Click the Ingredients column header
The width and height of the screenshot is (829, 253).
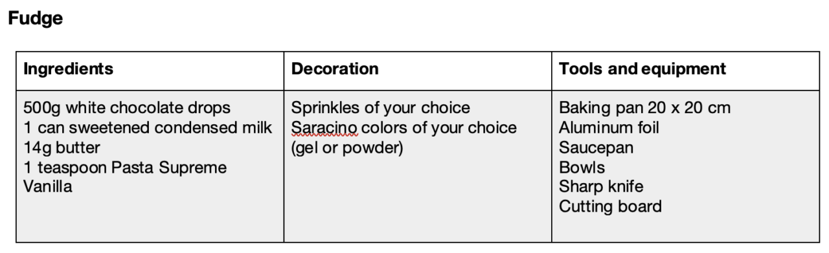(x=68, y=69)
